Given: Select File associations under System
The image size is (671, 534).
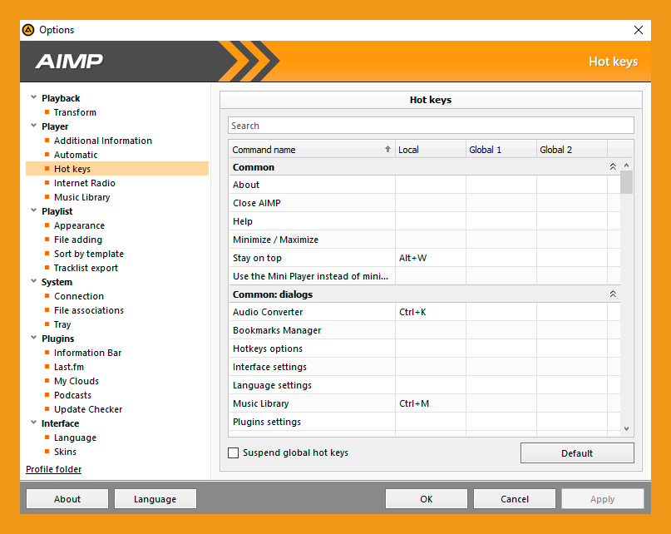Looking at the screenshot, I should 88,310.
